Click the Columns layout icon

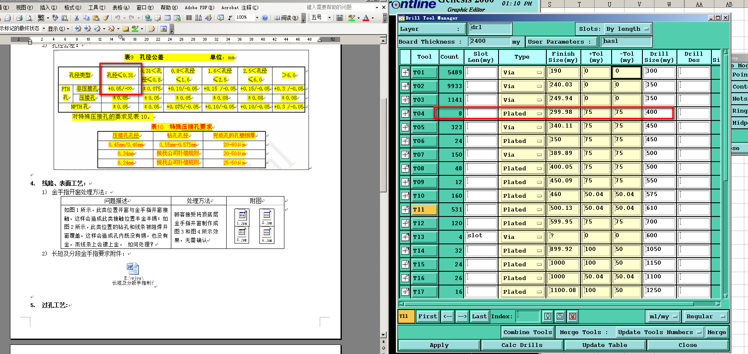click(x=189, y=18)
